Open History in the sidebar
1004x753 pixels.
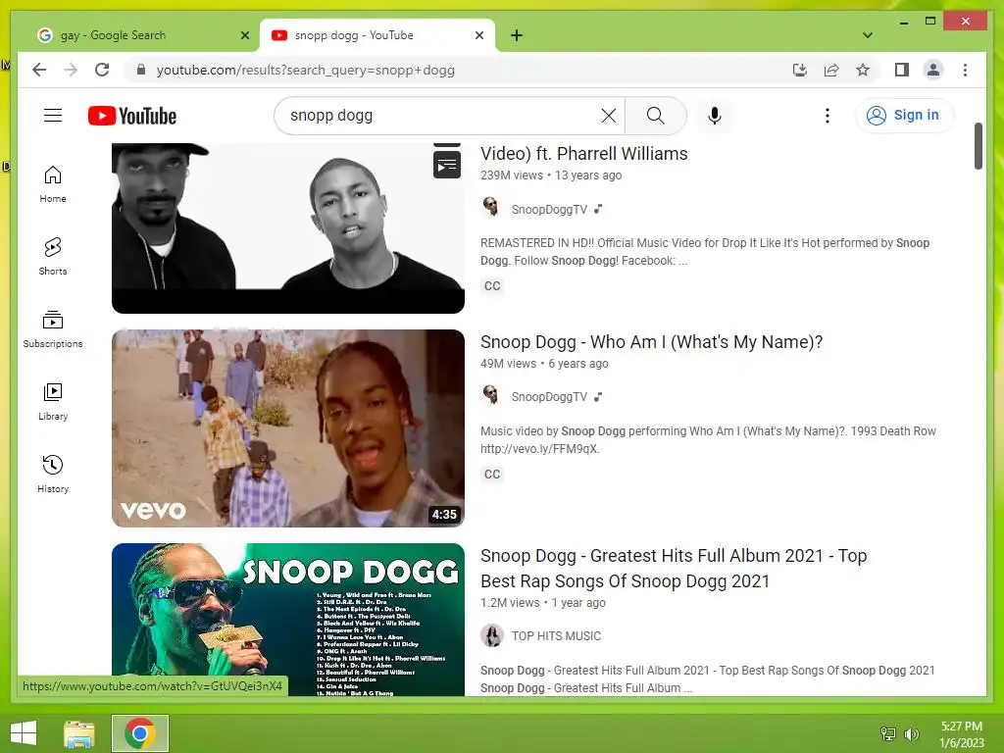click(x=53, y=474)
